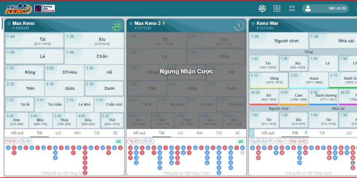Open the Kết quả tab in Max Keno
The image size is (357, 178).
(x=16, y=133)
